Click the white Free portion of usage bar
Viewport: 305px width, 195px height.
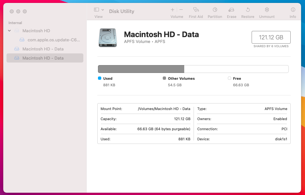pos(236,69)
